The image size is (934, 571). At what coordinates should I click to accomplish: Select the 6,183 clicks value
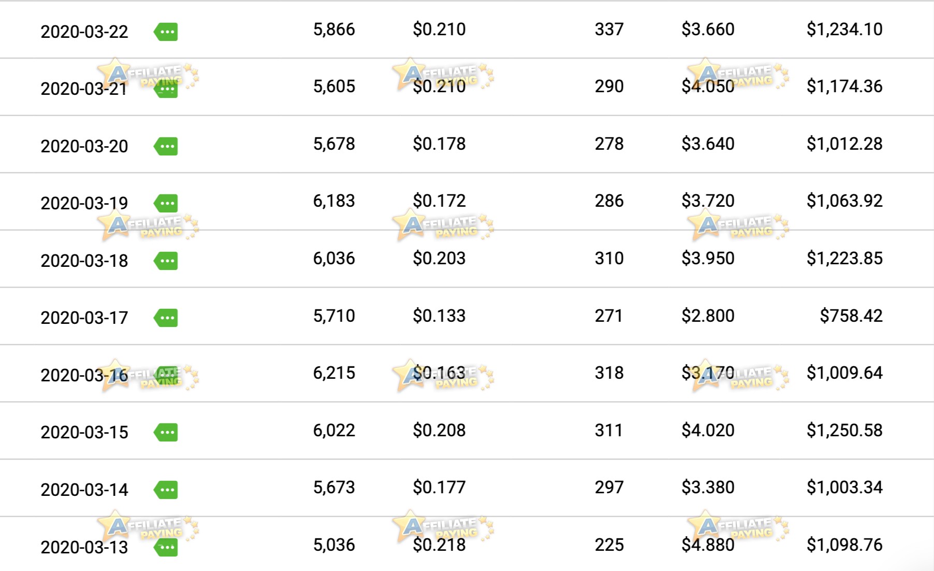click(x=334, y=201)
